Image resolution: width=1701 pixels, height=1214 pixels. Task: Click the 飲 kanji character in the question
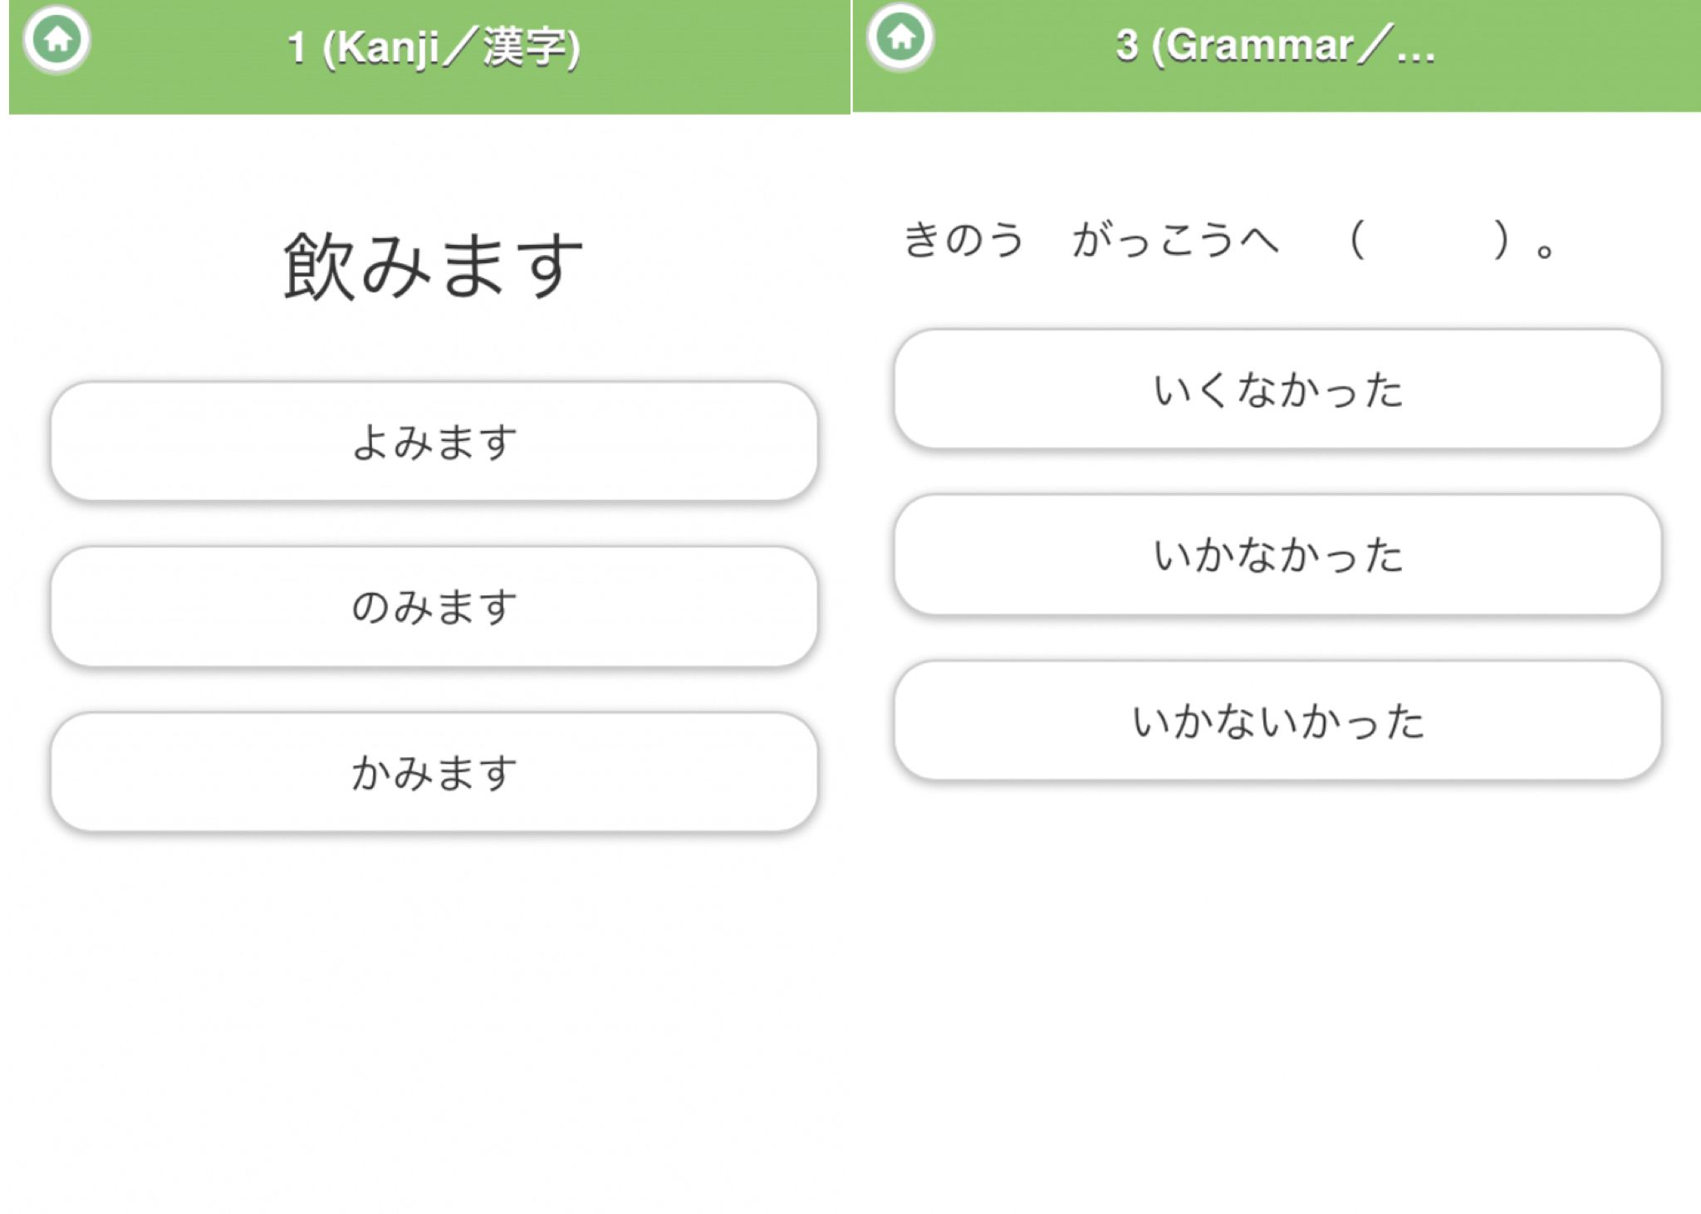pos(321,266)
